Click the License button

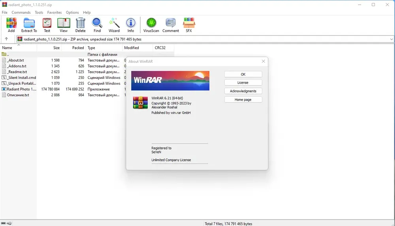[x=243, y=82]
